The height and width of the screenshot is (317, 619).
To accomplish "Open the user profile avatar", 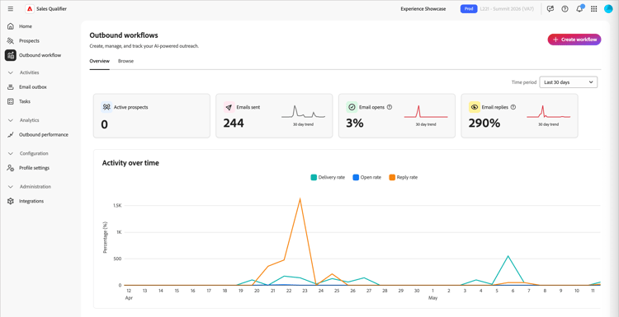I will (608, 9).
